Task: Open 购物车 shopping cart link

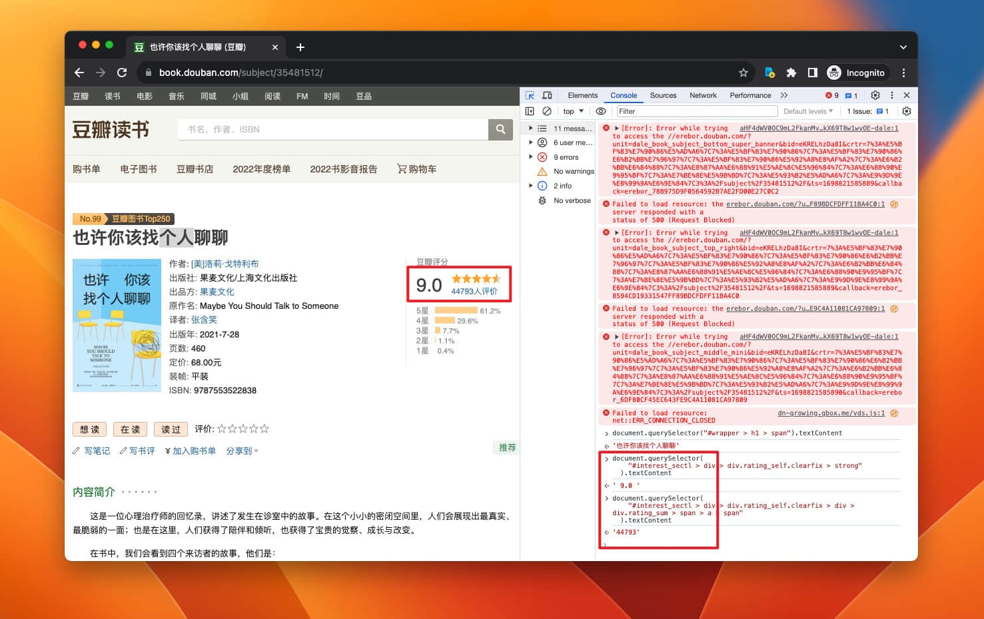Action: (x=417, y=169)
